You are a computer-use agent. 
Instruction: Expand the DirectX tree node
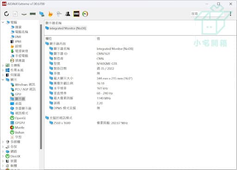click(x=3, y=156)
